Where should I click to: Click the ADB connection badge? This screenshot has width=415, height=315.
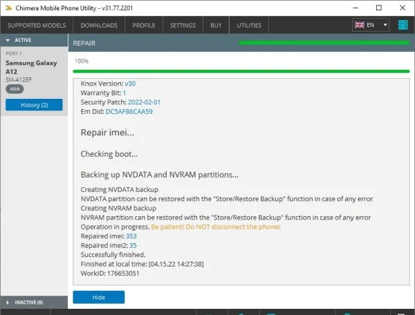(x=14, y=89)
